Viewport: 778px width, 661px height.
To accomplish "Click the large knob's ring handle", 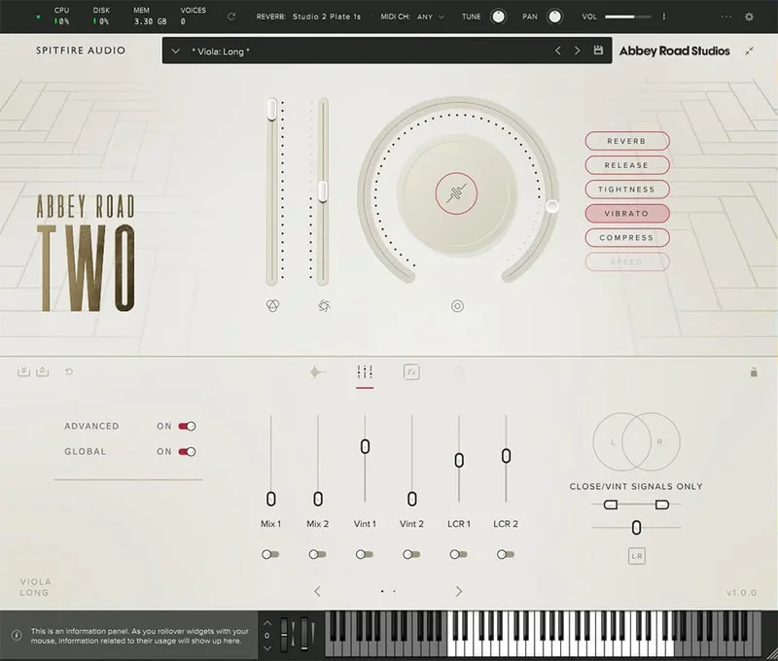I will 551,206.
